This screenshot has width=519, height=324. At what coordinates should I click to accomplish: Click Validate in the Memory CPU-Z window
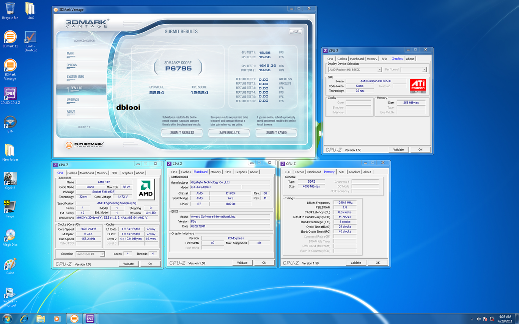[x=355, y=263]
